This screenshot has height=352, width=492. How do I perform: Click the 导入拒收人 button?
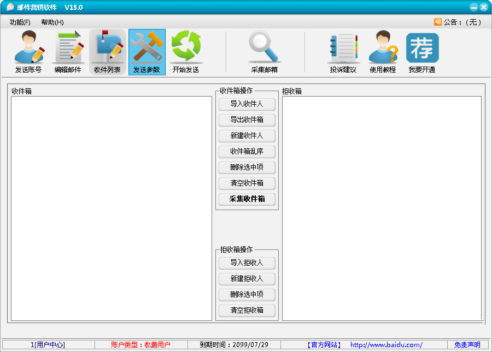[247, 262]
